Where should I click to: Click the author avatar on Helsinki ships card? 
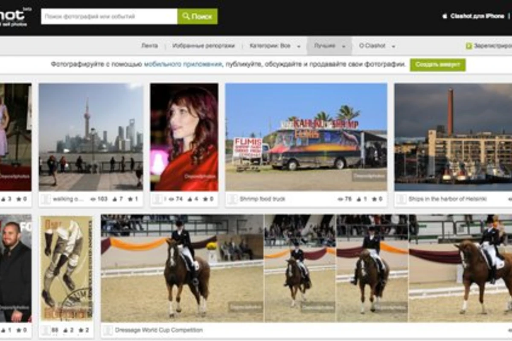coord(401,199)
